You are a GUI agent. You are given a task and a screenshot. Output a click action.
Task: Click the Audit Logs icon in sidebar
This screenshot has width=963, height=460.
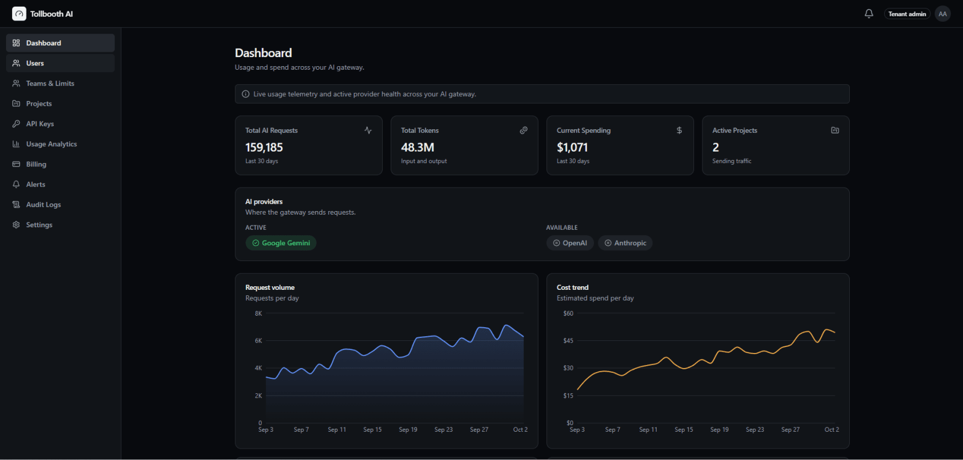[16, 204]
